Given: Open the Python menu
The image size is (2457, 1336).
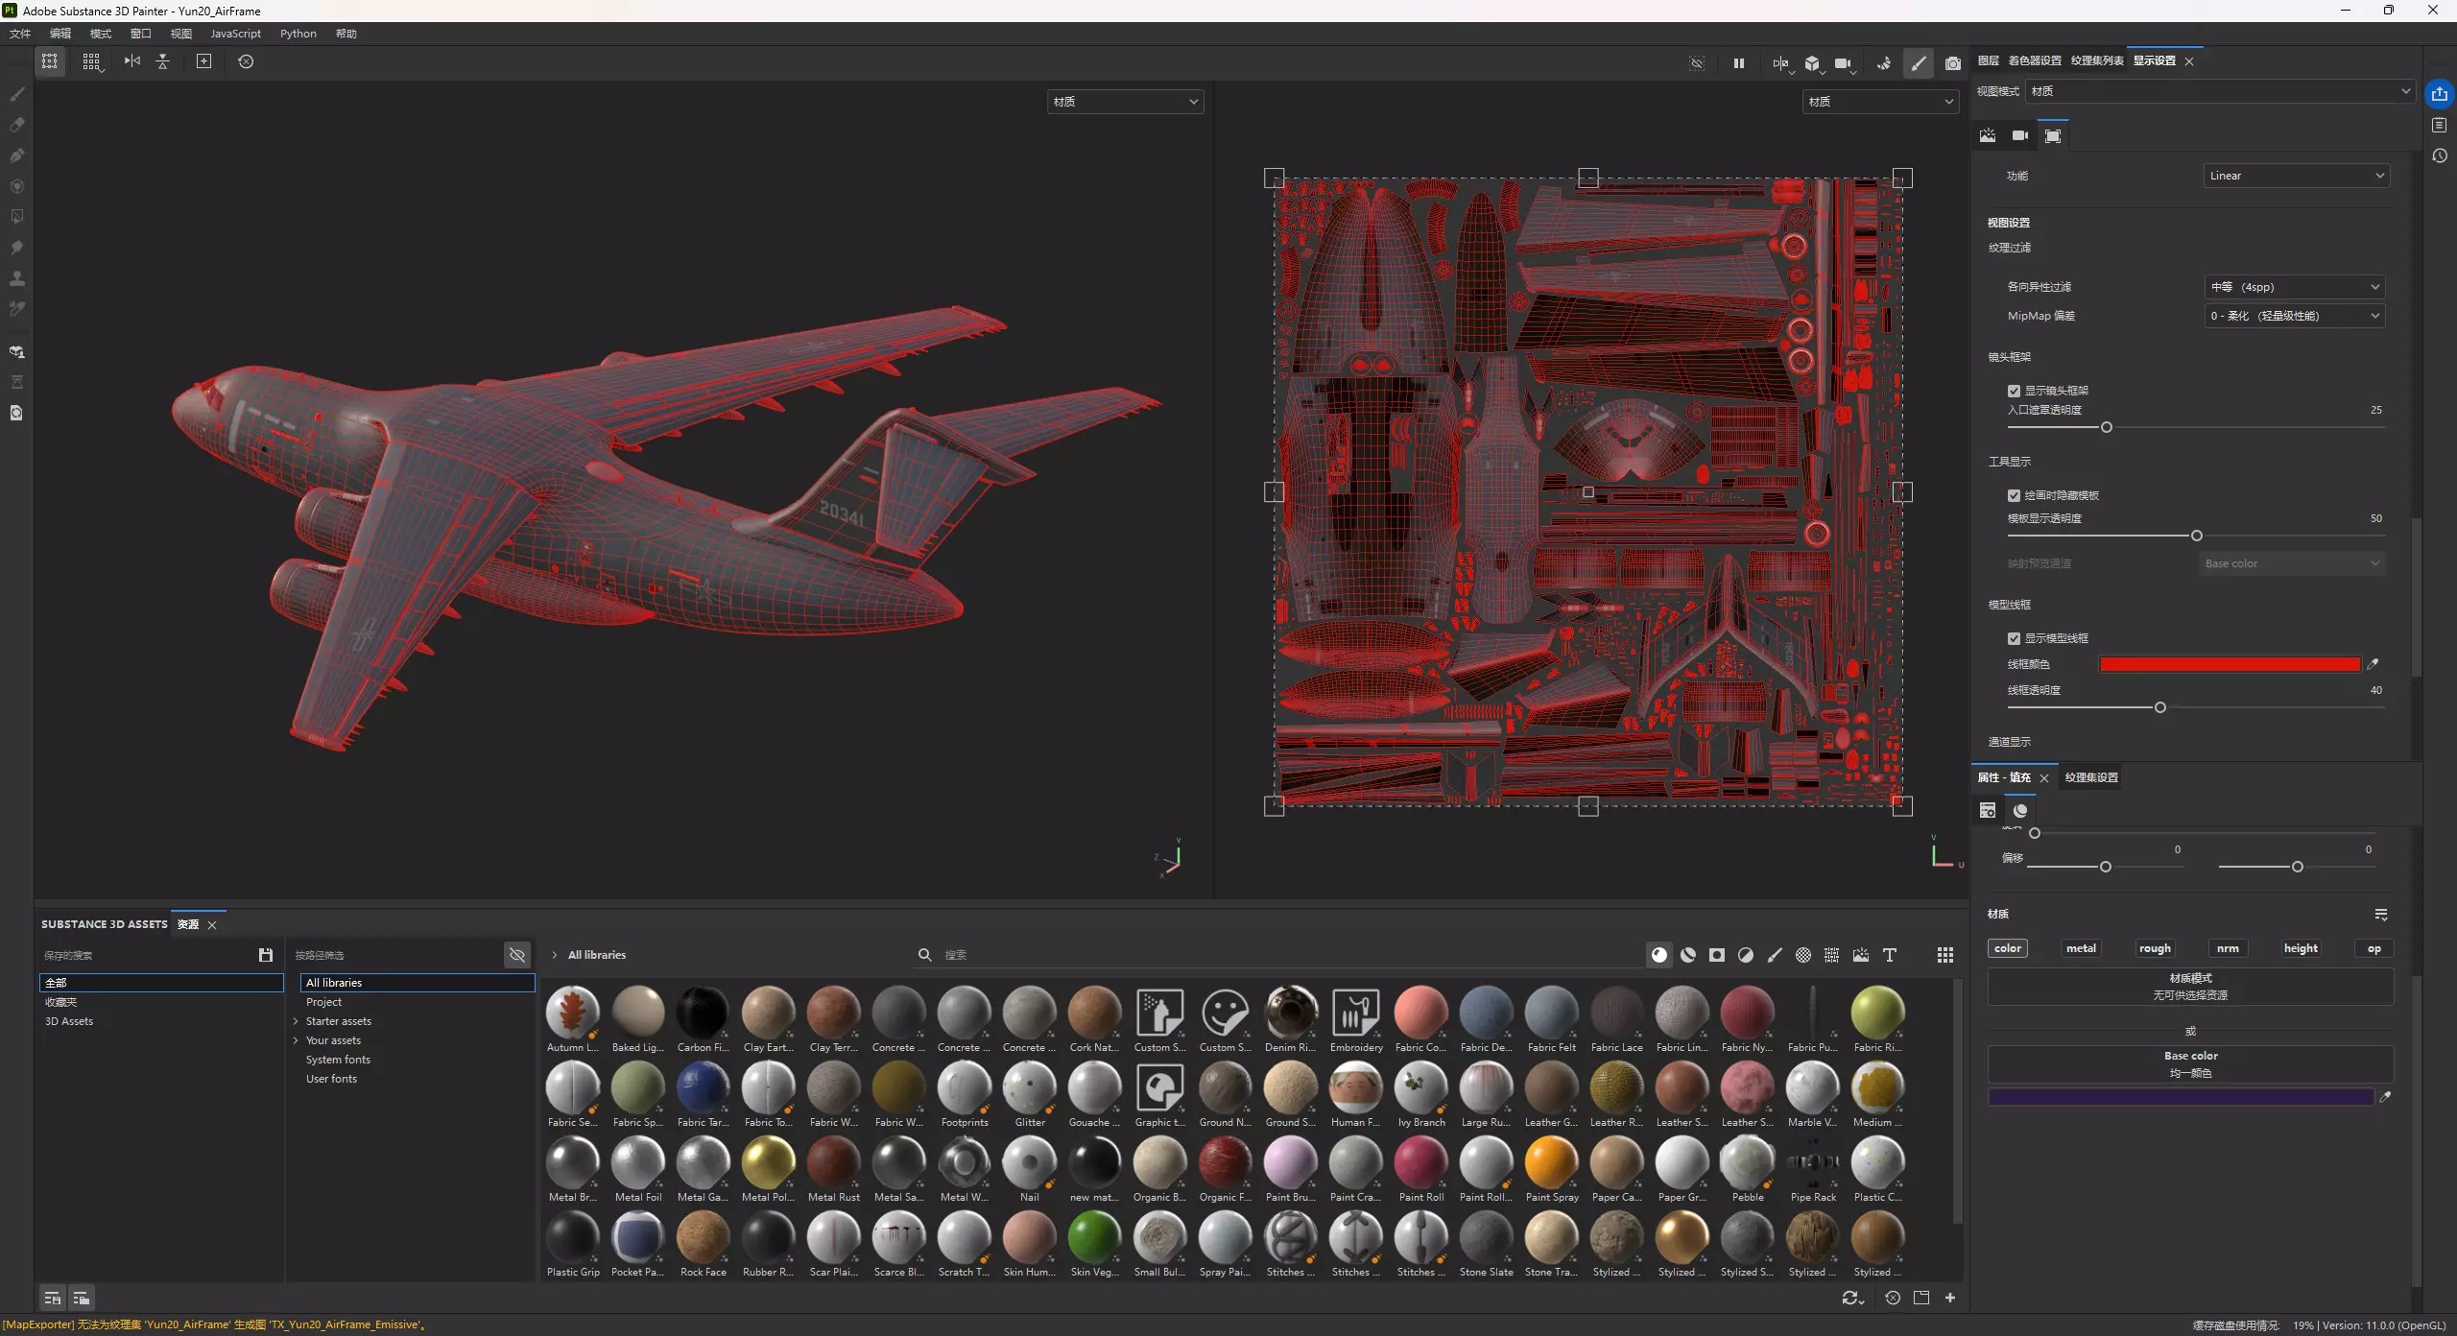Looking at the screenshot, I should click(x=298, y=34).
